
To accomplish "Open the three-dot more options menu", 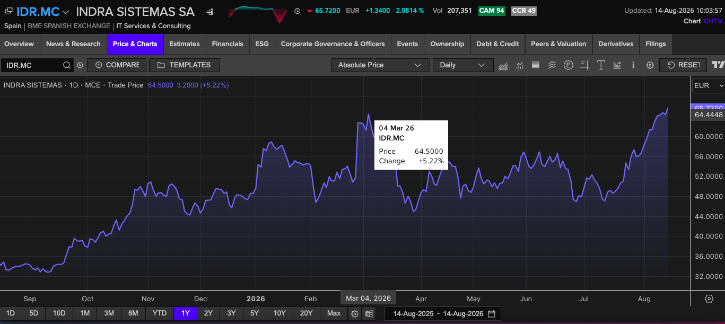I will [x=633, y=65].
